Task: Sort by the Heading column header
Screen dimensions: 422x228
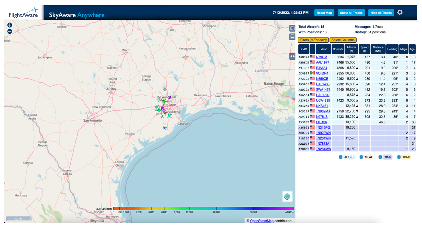Action: 392,49
